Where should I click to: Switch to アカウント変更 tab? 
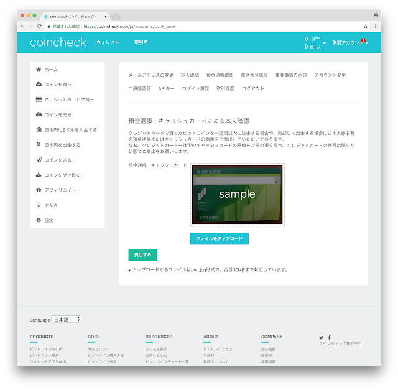click(x=330, y=75)
